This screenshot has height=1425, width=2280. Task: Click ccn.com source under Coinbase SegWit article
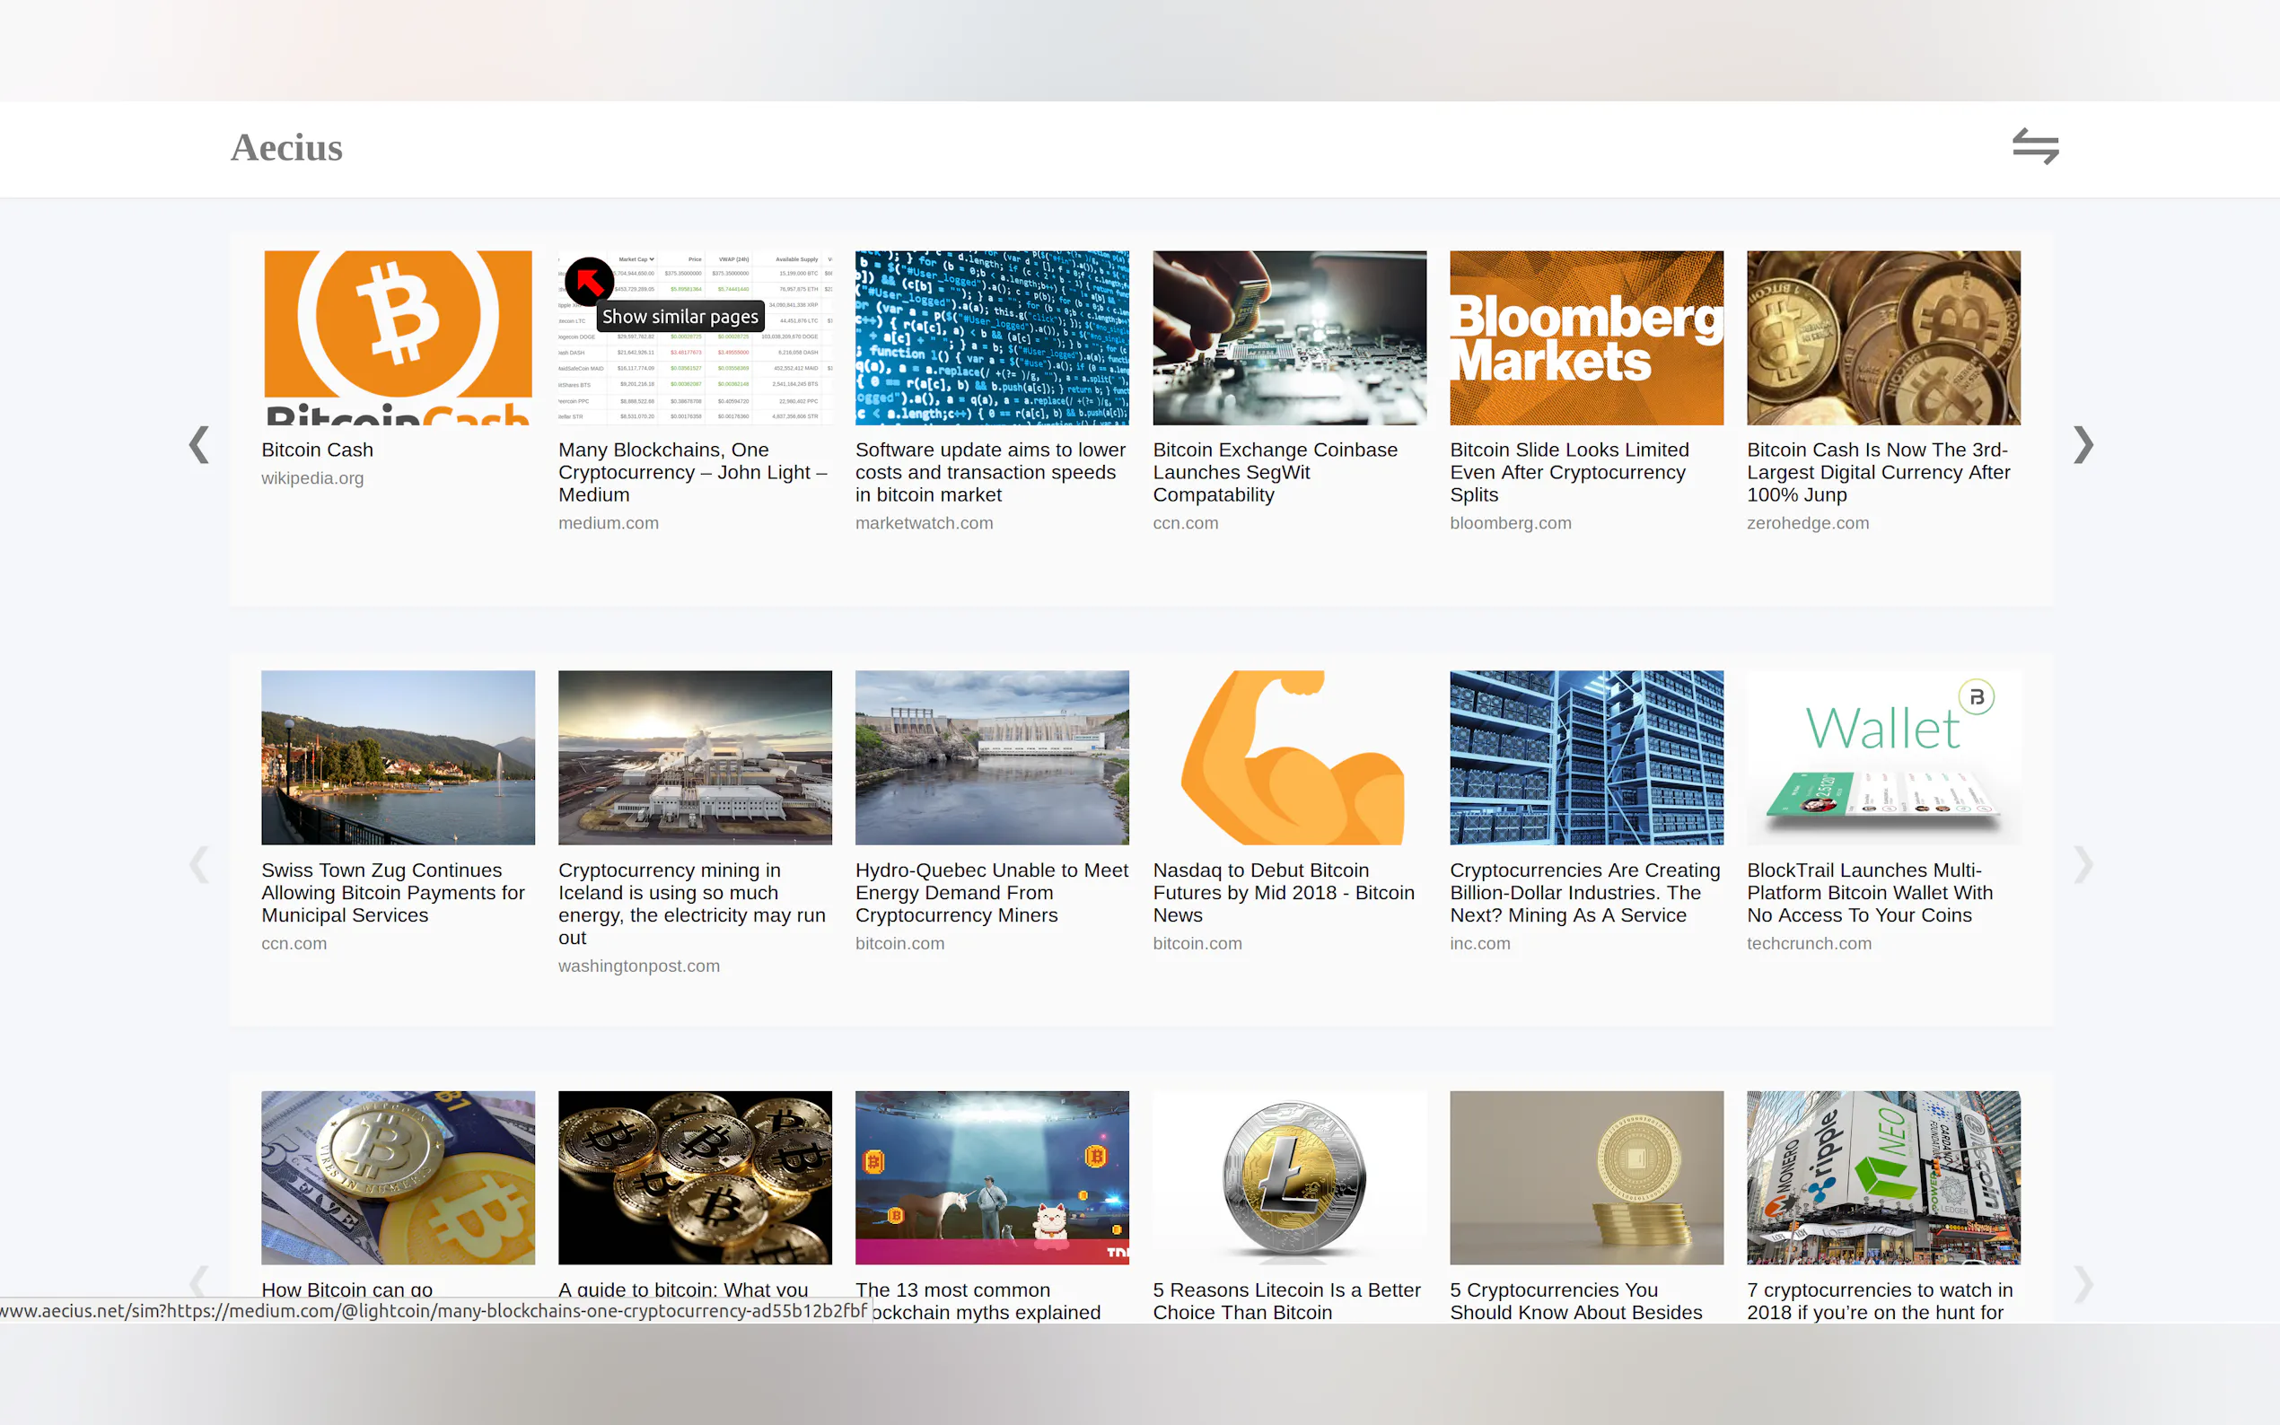click(x=1186, y=523)
